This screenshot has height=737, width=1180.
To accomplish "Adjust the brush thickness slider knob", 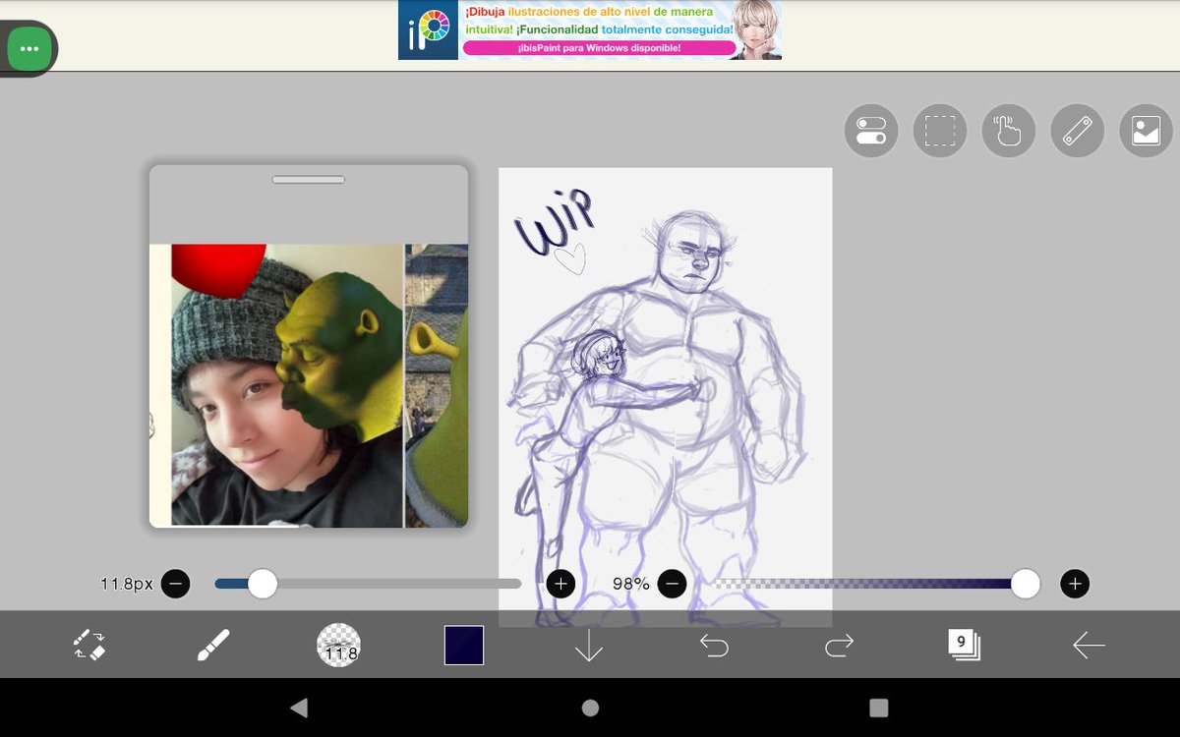I will 263,584.
